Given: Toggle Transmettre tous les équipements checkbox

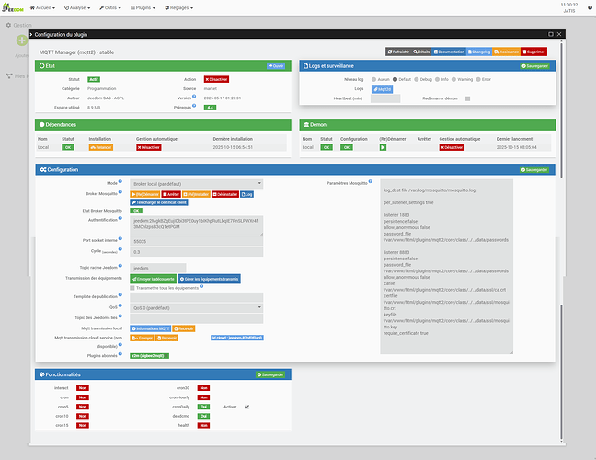Looking at the screenshot, I should coord(132,288).
